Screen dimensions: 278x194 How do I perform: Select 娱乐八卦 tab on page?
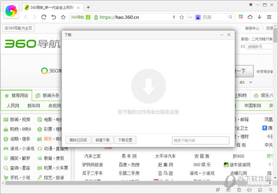point(264,96)
